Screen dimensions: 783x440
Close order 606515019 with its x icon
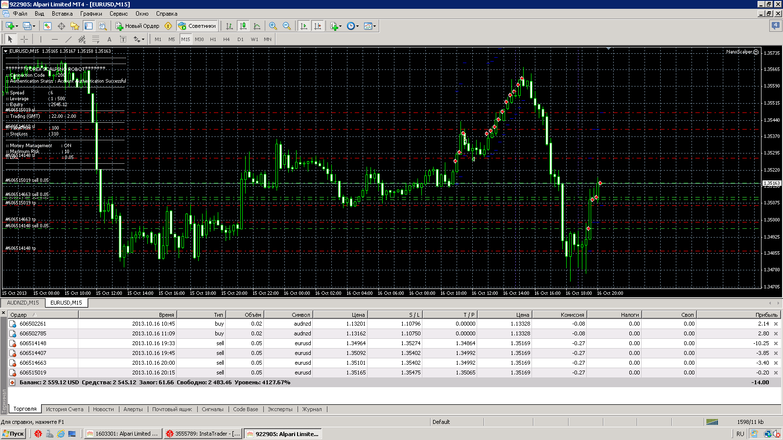pos(776,373)
